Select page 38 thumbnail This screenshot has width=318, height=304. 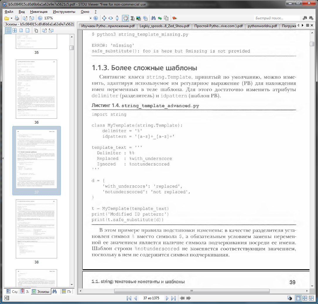37,229
